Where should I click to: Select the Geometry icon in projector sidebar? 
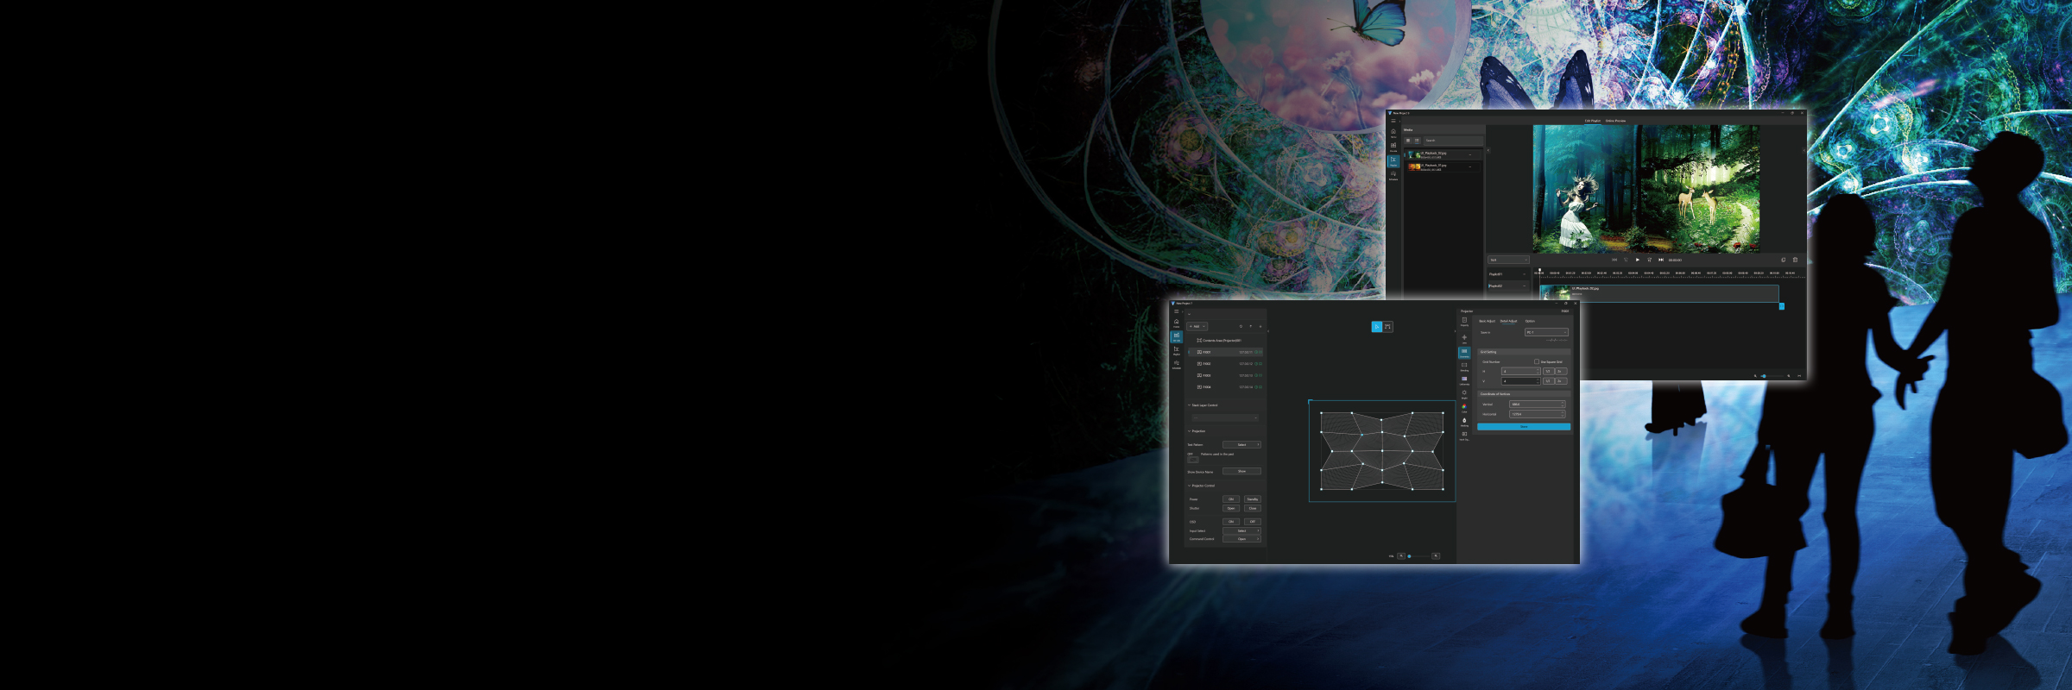1464,352
